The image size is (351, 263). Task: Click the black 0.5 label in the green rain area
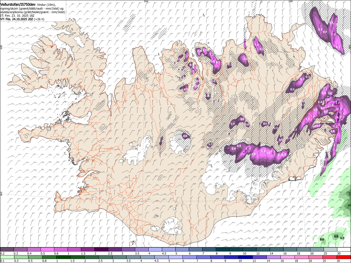[342, 238]
